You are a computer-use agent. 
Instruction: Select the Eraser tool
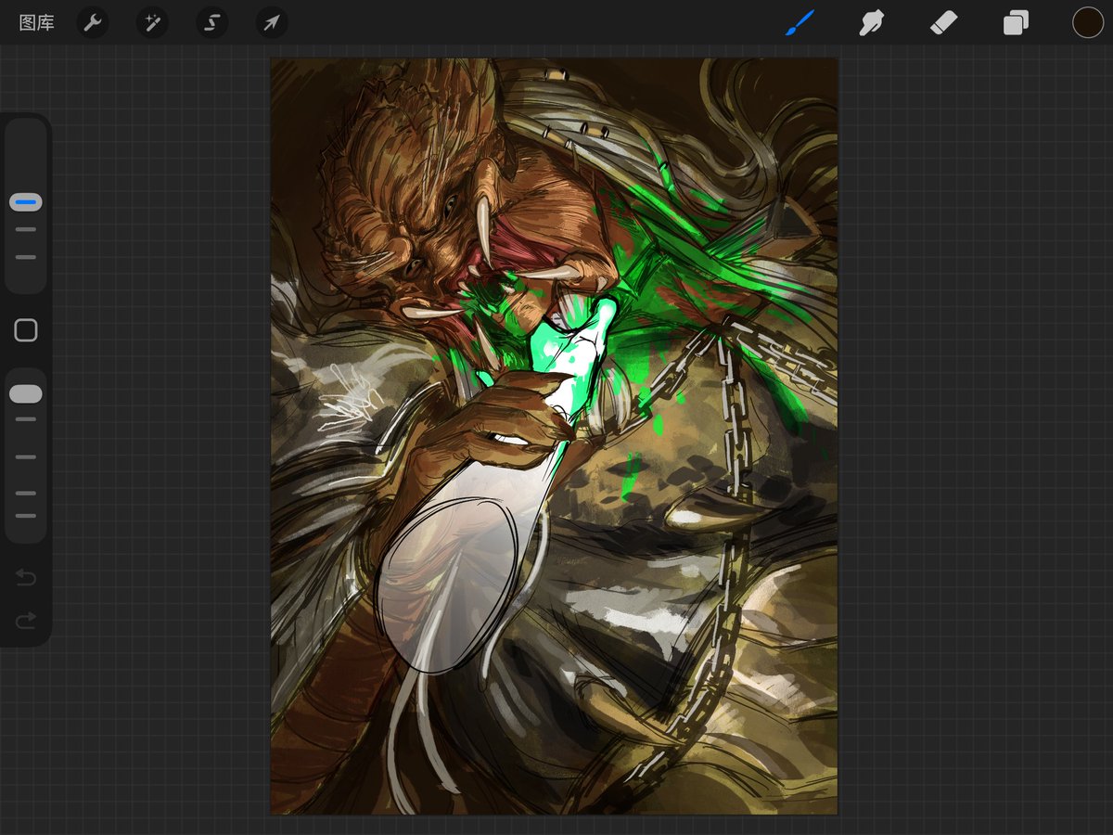tap(943, 22)
